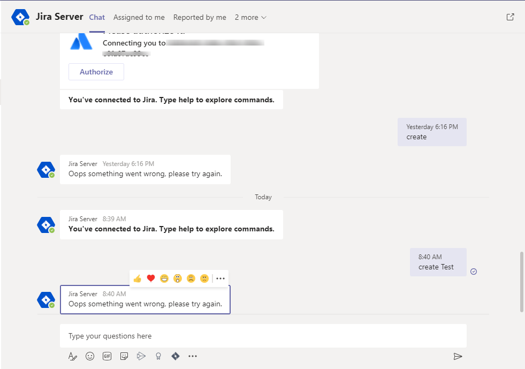Select the sent message 'create' from yesterday
The height and width of the screenshot is (369, 525).
pos(432,132)
